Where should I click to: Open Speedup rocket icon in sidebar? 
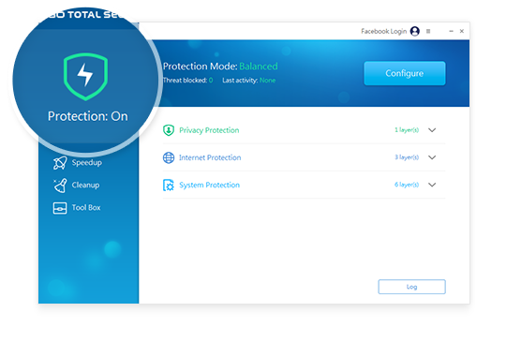[x=60, y=163]
